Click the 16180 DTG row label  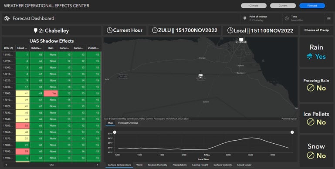9,55
